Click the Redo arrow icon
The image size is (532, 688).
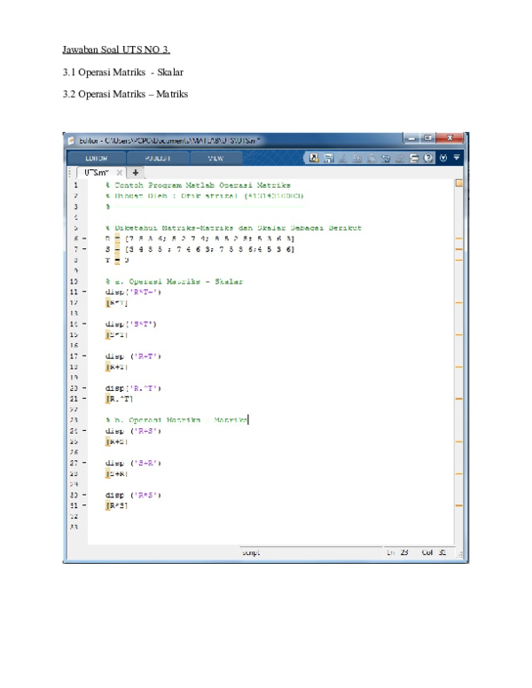(399, 158)
